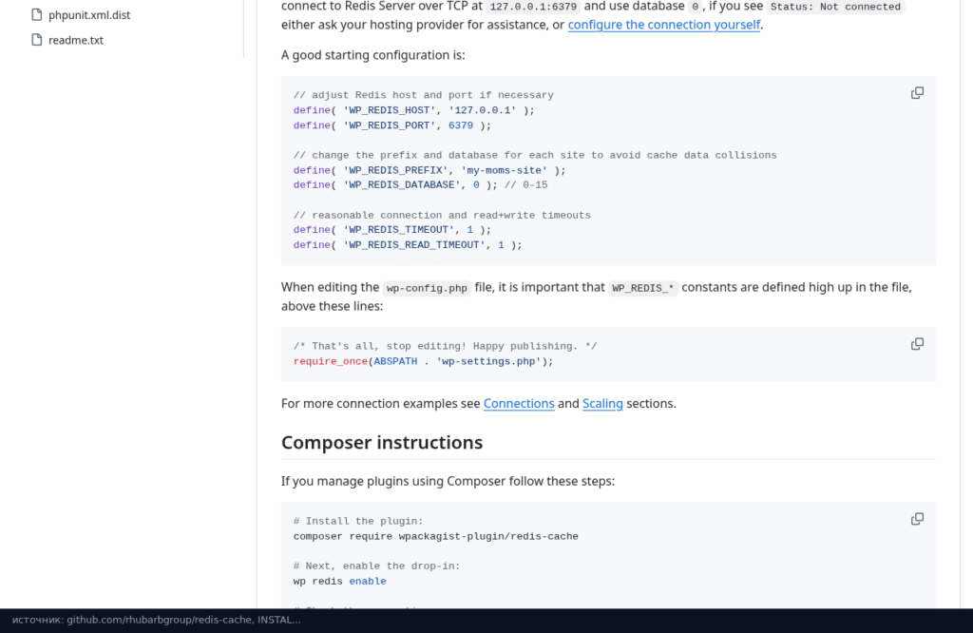Copy the Composer install commands block
973x633 pixels.
(x=917, y=519)
